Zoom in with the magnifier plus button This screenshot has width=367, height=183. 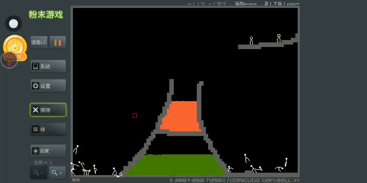[x=57, y=173]
